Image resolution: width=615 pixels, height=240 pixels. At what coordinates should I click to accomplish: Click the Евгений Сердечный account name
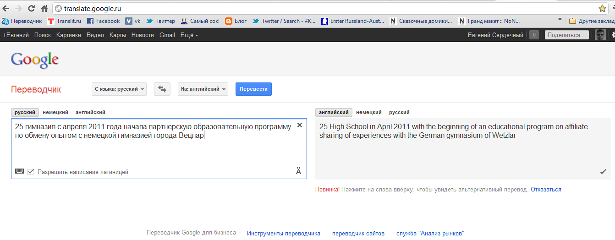(x=495, y=35)
